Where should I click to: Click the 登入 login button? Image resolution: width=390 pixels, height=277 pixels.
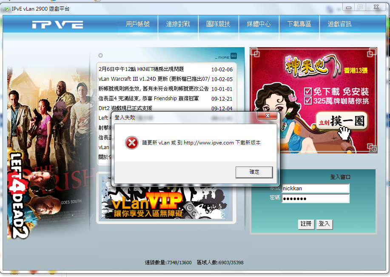(x=325, y=224)
